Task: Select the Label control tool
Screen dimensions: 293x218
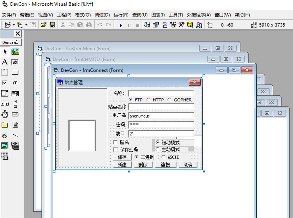Action: click(5, 62)
